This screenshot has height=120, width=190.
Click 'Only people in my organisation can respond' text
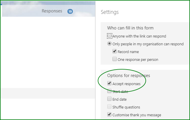click(x=148, y=44)
